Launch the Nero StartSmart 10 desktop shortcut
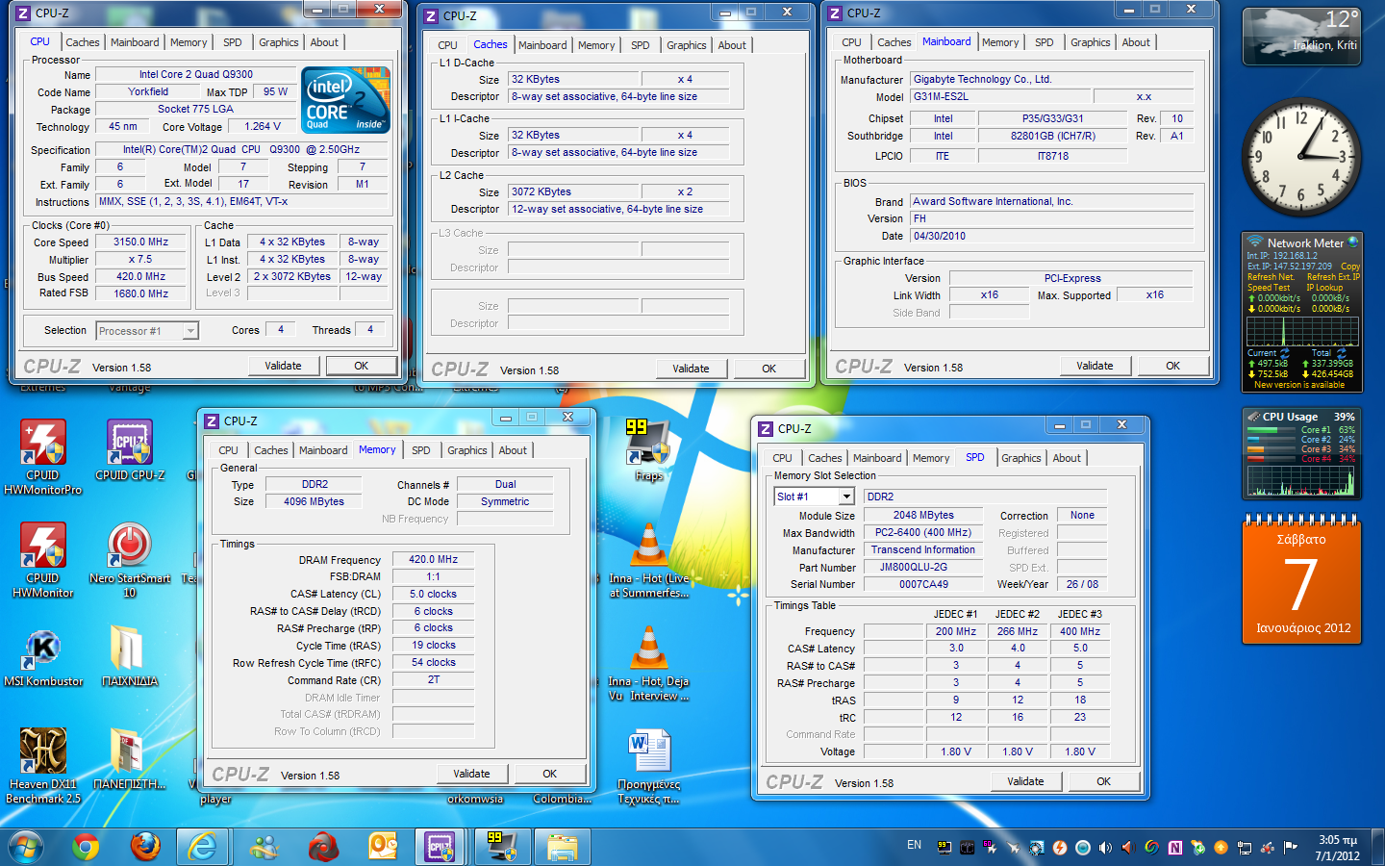1385x866 pixels. coord(130,560)
